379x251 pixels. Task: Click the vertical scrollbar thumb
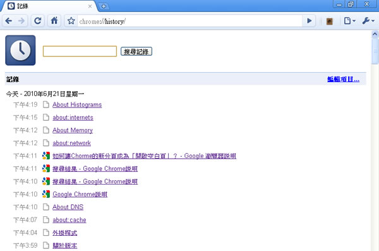pos(375,51)
